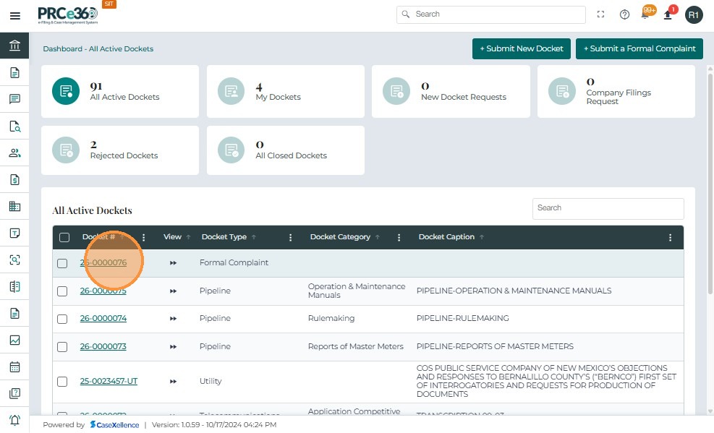Viewport: 714px width, 433px height.
Task: Click the bank building icon in sidebar
Action: [x=14, y=46]
